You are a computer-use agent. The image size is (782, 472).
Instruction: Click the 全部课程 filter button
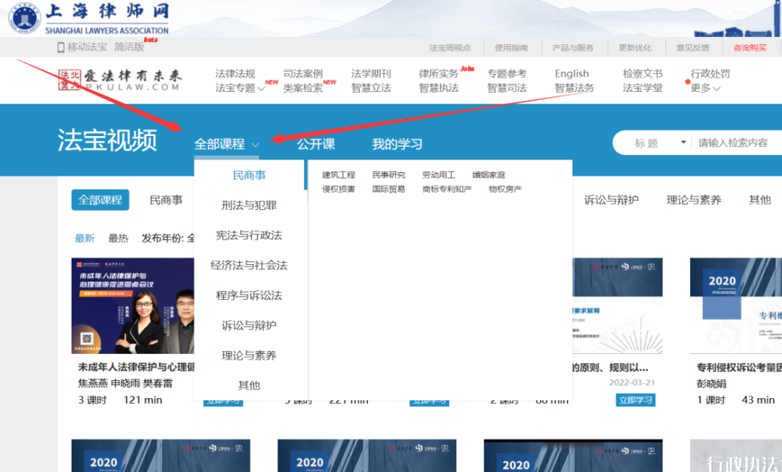pos(100,200)
